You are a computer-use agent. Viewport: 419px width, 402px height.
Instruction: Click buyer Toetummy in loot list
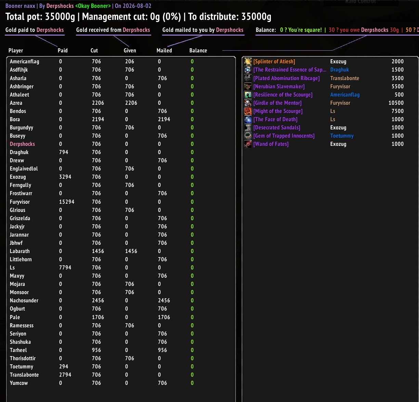[x=342, y=136]
